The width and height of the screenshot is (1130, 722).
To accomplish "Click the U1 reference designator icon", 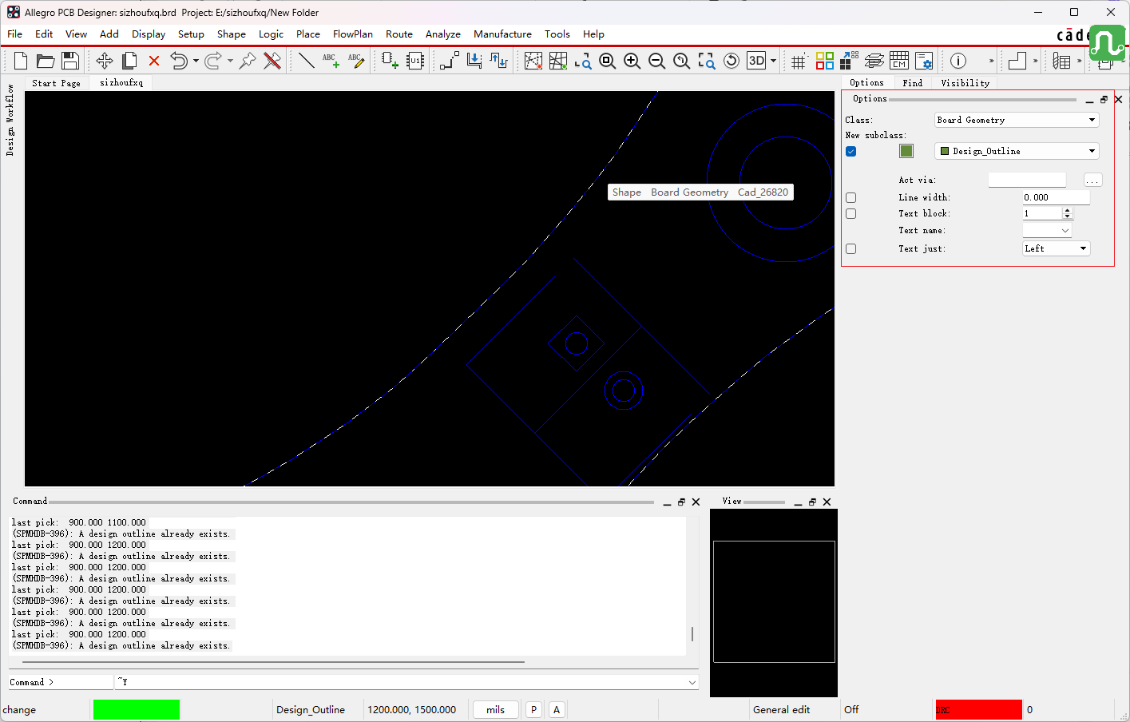I will [415, 61].
